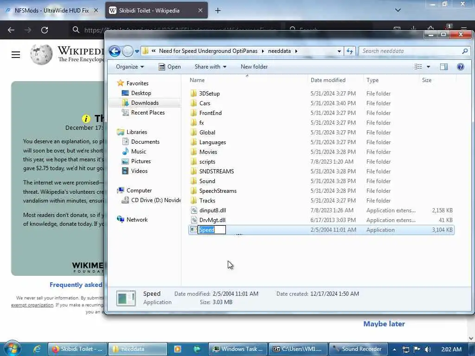
Task: Select the SpeechStreams folder
Action: (x=218, y=191)
